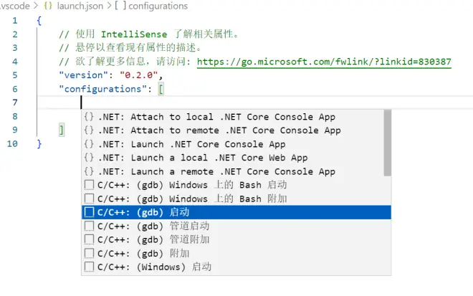Select the C/C++: (gdb) 附加 suggestion
Screen dimensions: 473x296
[236, 254]
